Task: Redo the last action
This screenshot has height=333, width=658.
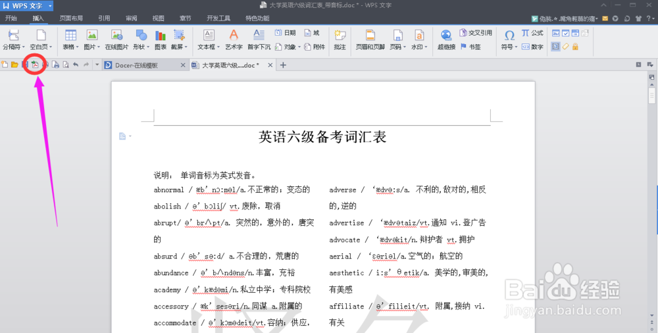Action: point(86,64)
